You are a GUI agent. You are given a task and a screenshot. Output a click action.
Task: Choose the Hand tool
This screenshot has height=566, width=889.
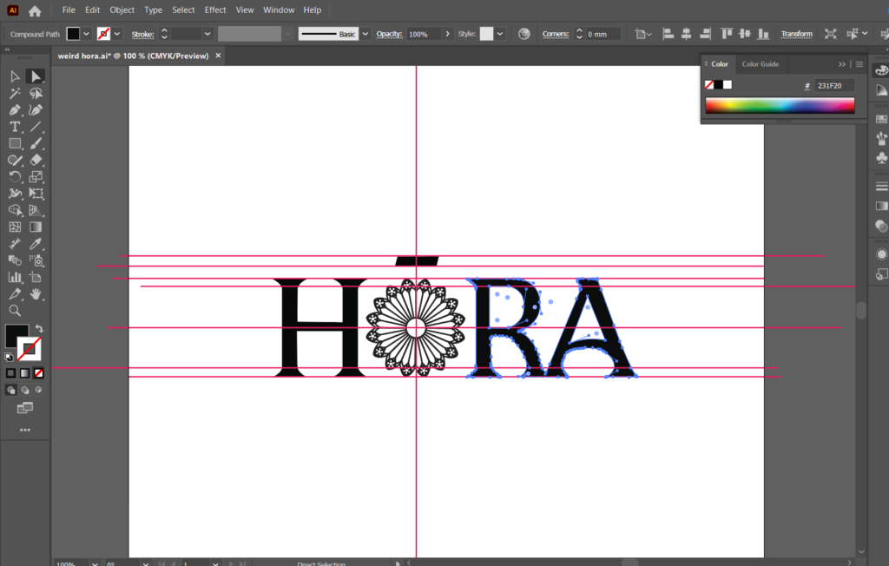tap(36, 294)
